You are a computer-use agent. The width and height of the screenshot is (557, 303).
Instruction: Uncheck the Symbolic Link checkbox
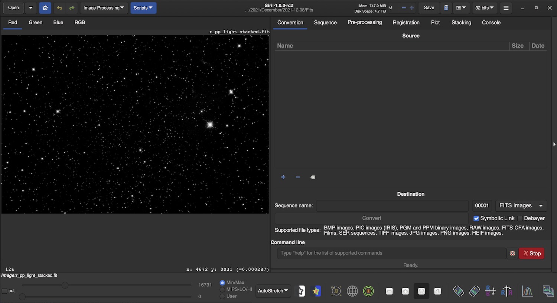[x=476, y=218]
